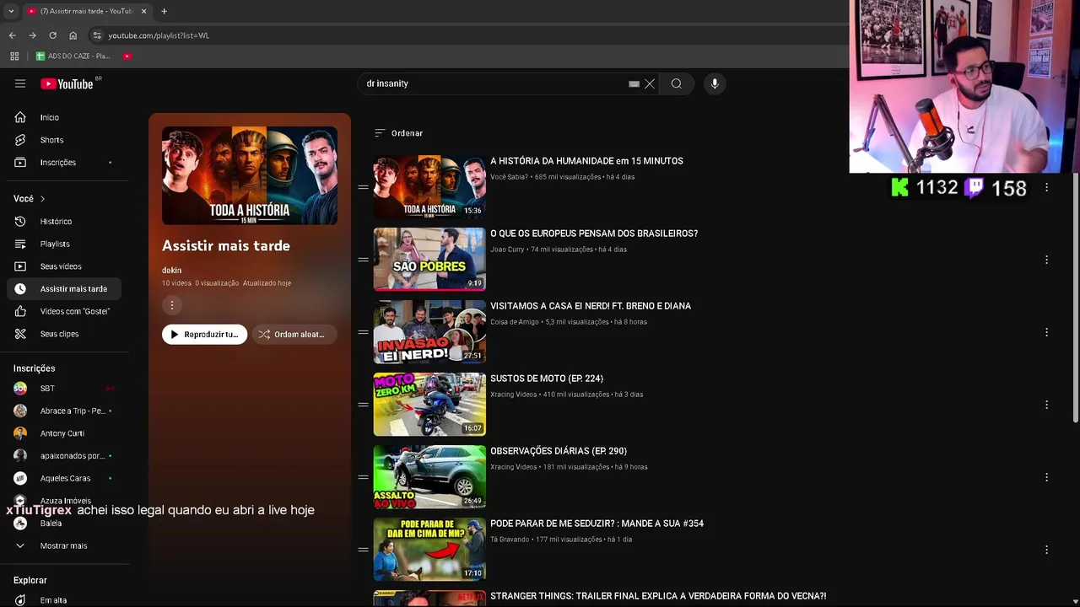
Task: Open playlist three-dot options under dekin
Action: tap(171, 305)
